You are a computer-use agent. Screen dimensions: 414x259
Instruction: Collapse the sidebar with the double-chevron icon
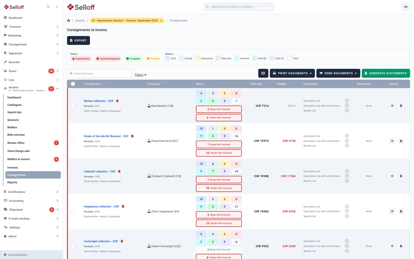57,6
